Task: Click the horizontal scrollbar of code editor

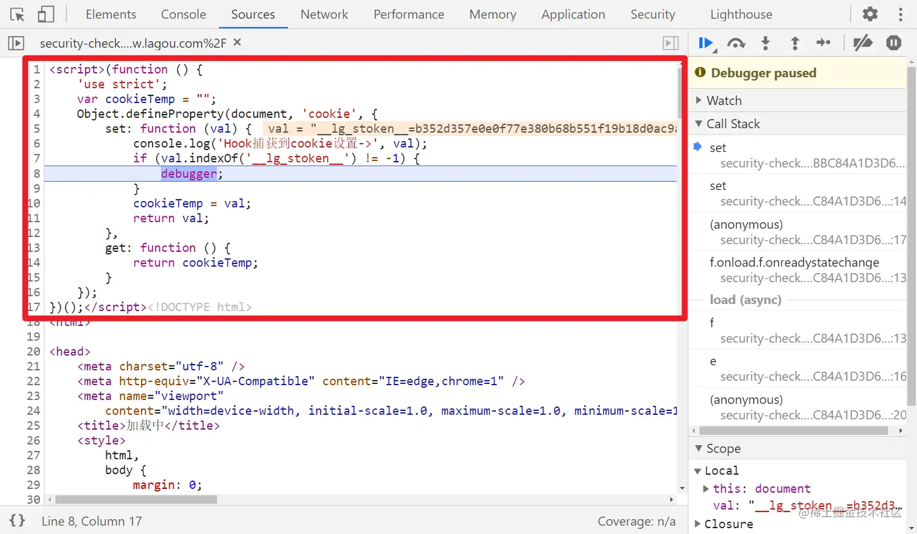Action: point(136,499)
